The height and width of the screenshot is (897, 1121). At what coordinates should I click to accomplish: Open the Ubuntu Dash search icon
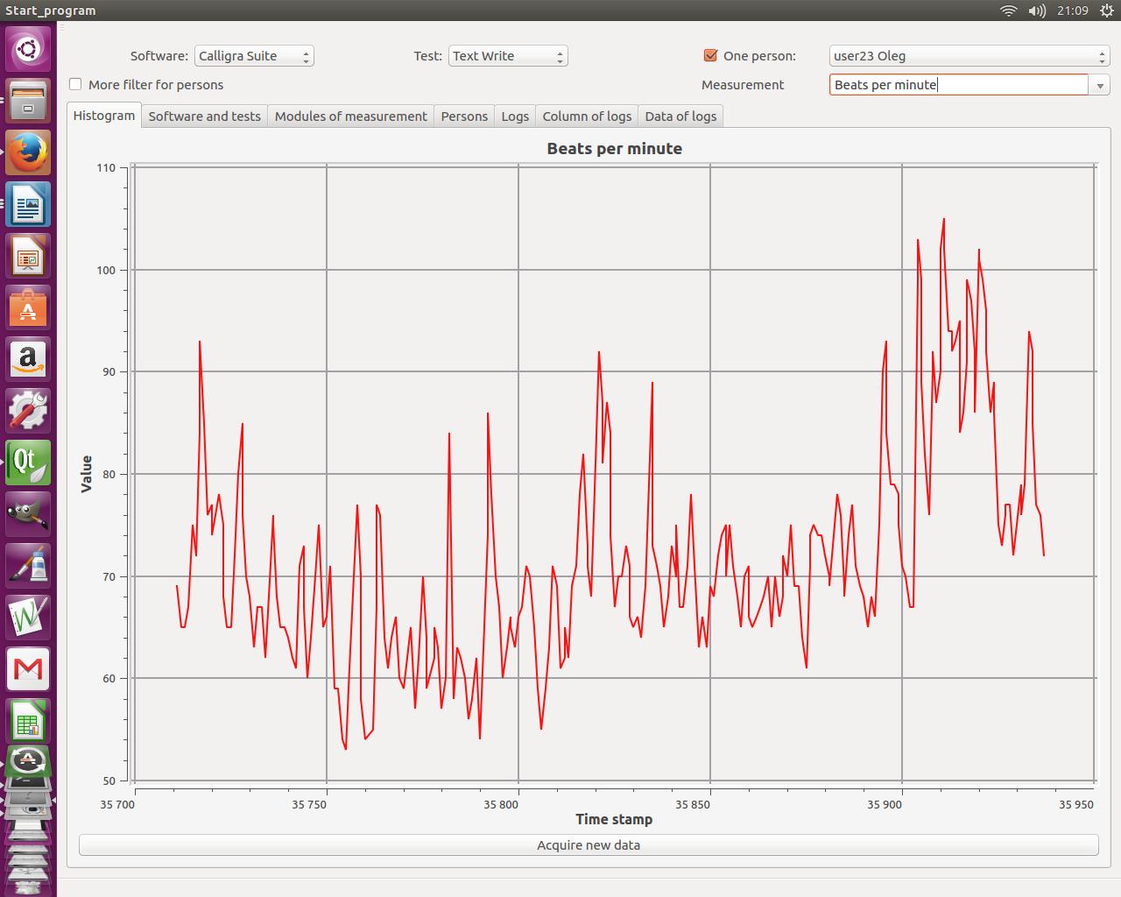[x=28, y=49]
